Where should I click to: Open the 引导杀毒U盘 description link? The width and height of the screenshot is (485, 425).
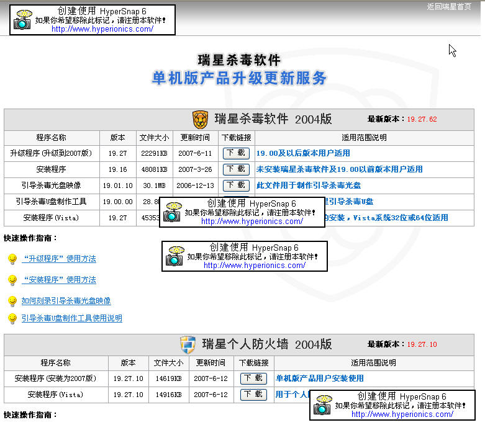point(348,202)
